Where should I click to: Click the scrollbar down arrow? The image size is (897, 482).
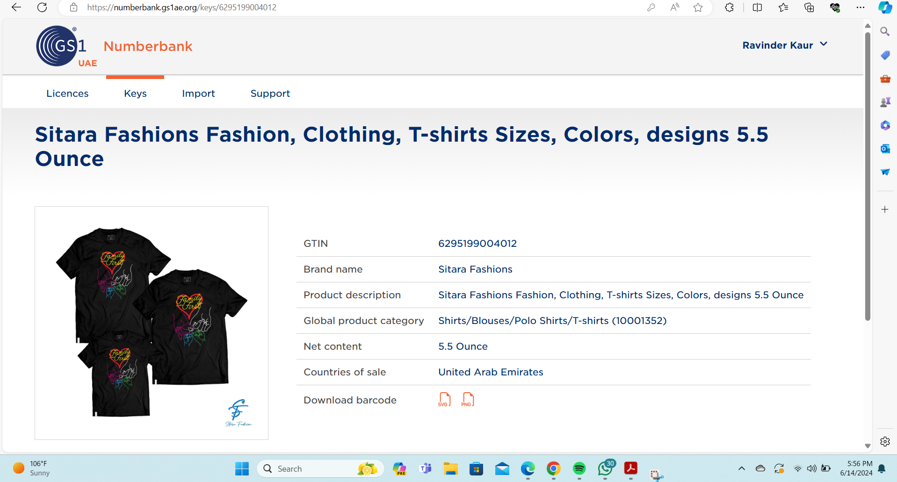(x=868, y=446)
